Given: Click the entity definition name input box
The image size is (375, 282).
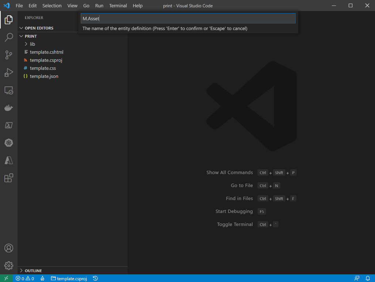Looking at the screenshot, I should (x=188, y=18).
